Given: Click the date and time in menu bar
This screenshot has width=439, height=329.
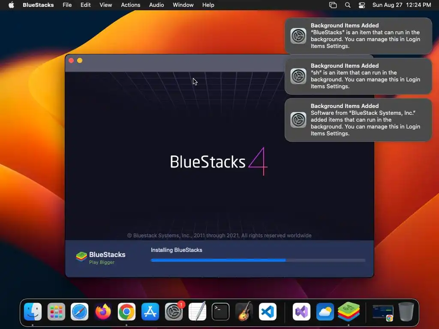Looking at the screenshot, I should [401, 5].
